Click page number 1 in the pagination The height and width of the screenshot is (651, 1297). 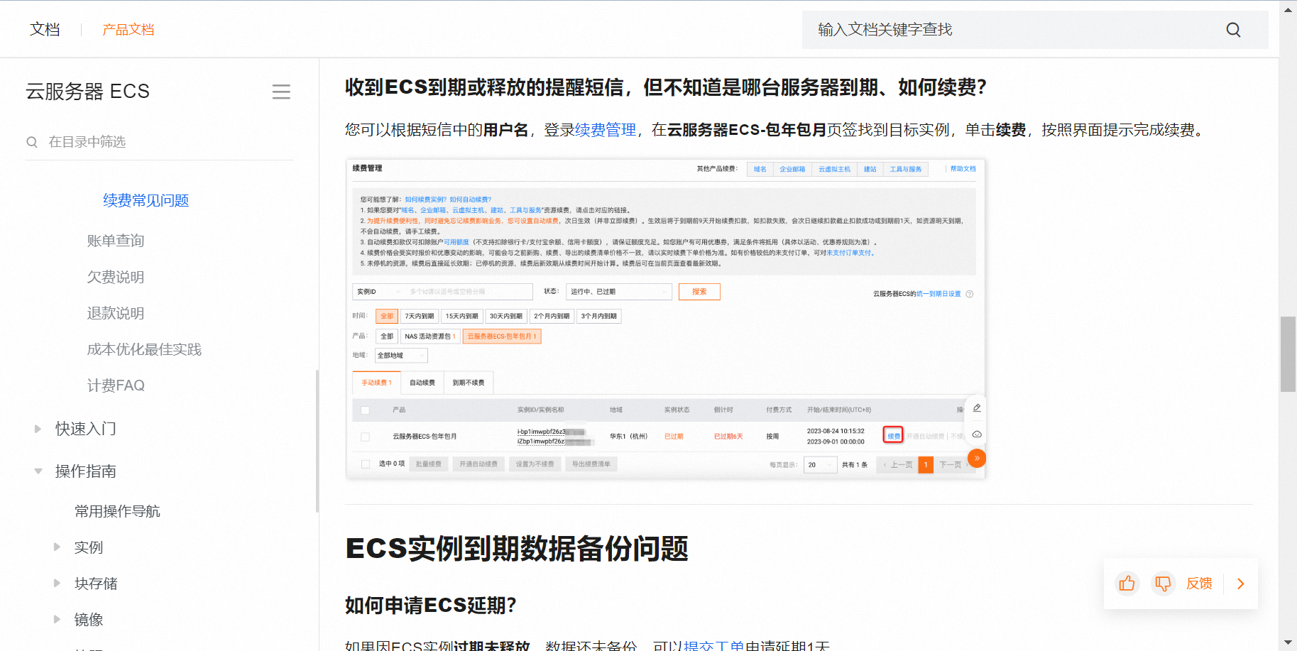coord(926,465)
